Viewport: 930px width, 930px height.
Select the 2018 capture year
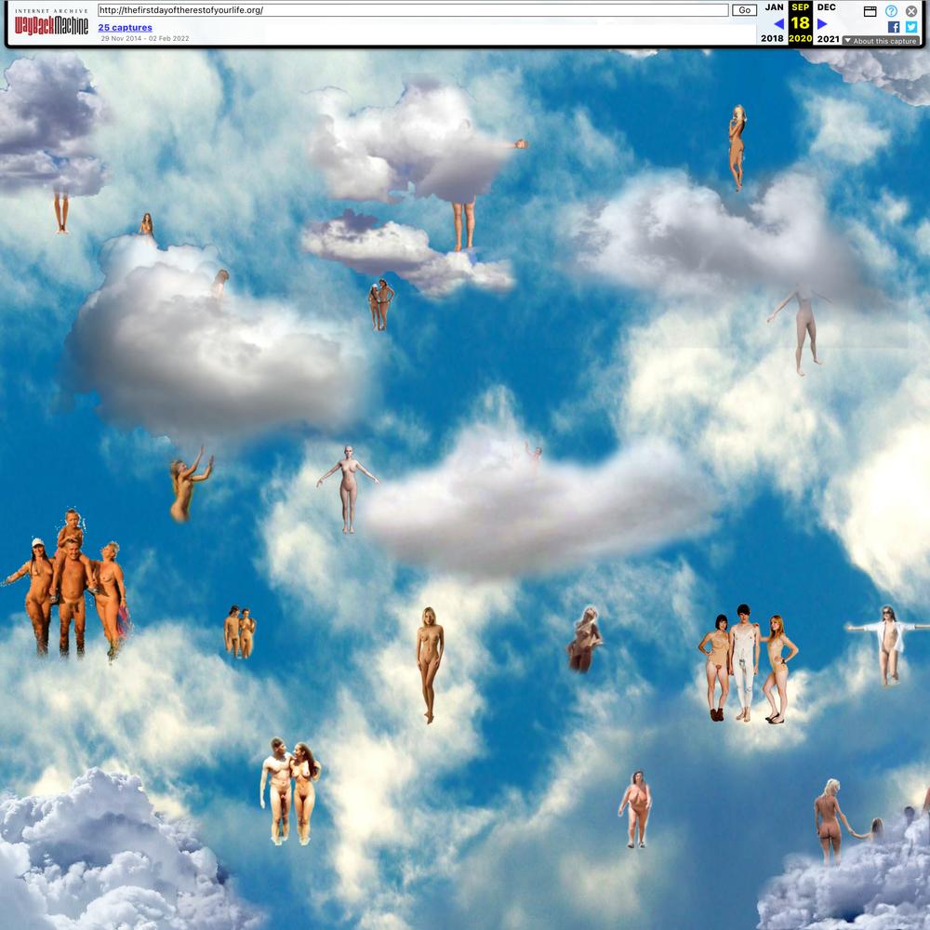[772, 38]
